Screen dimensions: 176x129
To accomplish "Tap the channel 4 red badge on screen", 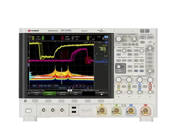I will coord(62,38).
